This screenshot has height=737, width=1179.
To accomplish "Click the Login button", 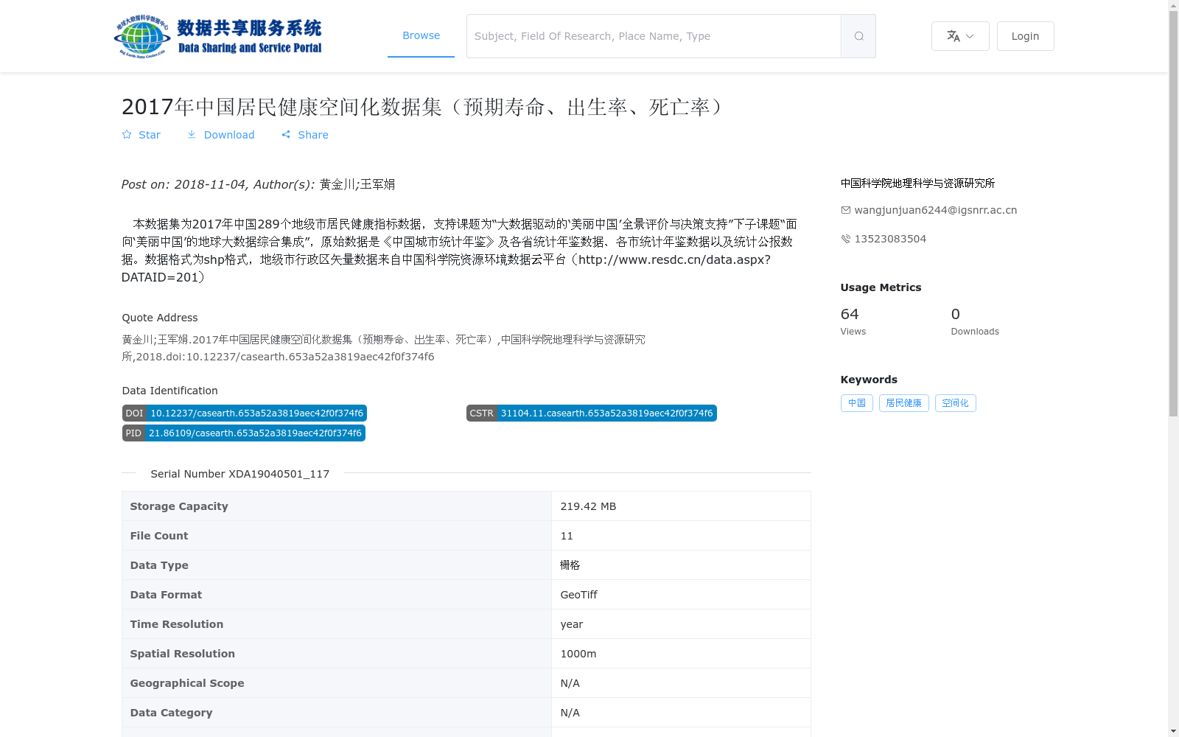I will tap(1025, 35).
